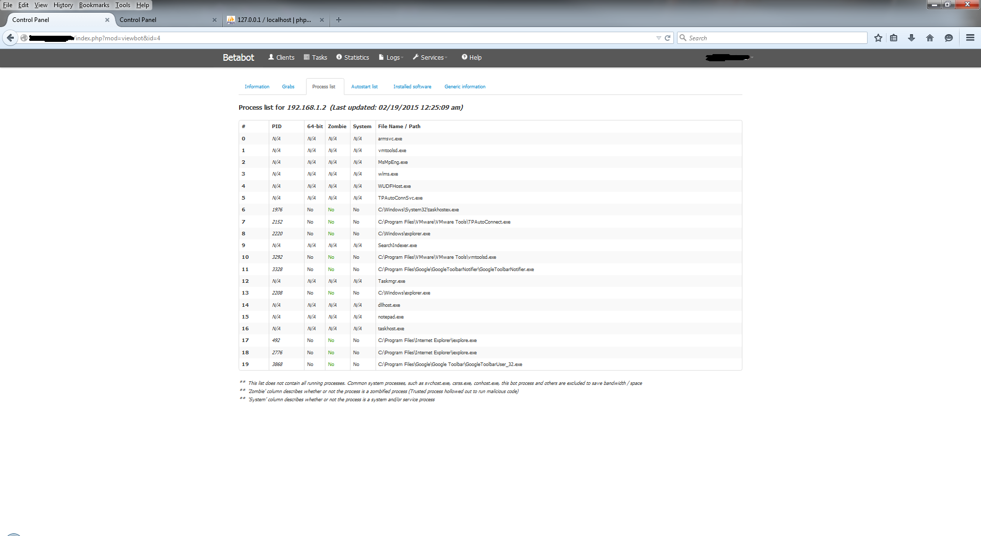Open a new browser tab
The height and width of the screenshot is (536, 981).
pyautogui.click(x=339, y=20)
